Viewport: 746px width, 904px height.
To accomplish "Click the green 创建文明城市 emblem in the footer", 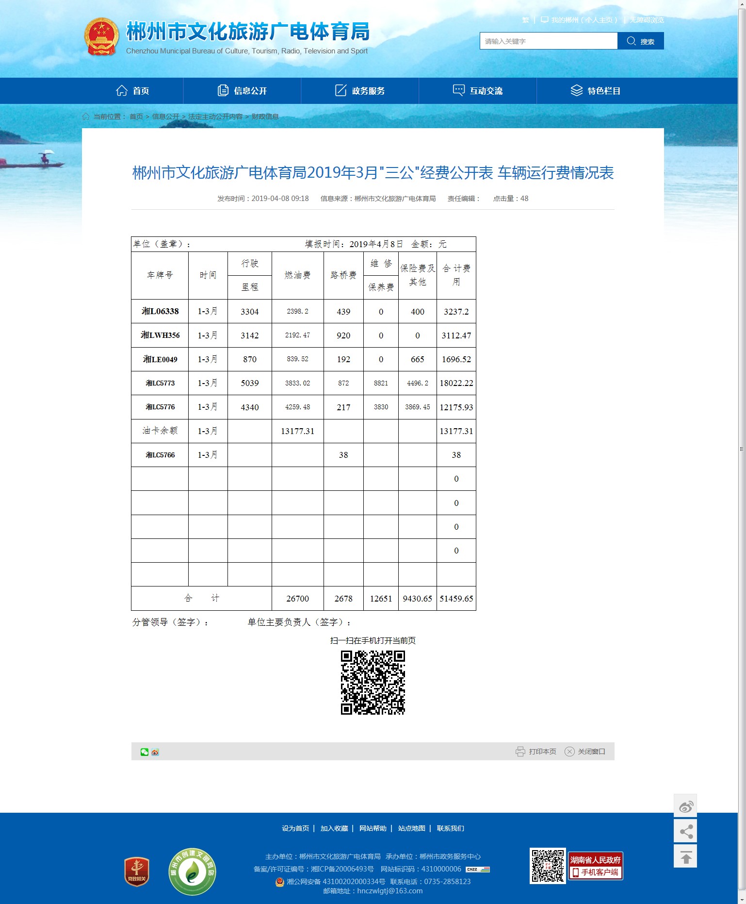I will [x=192, y=872].
